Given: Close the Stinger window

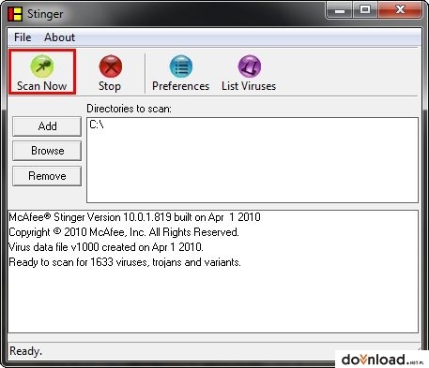Looking at the screenshot, I should [x=400, y=10].
